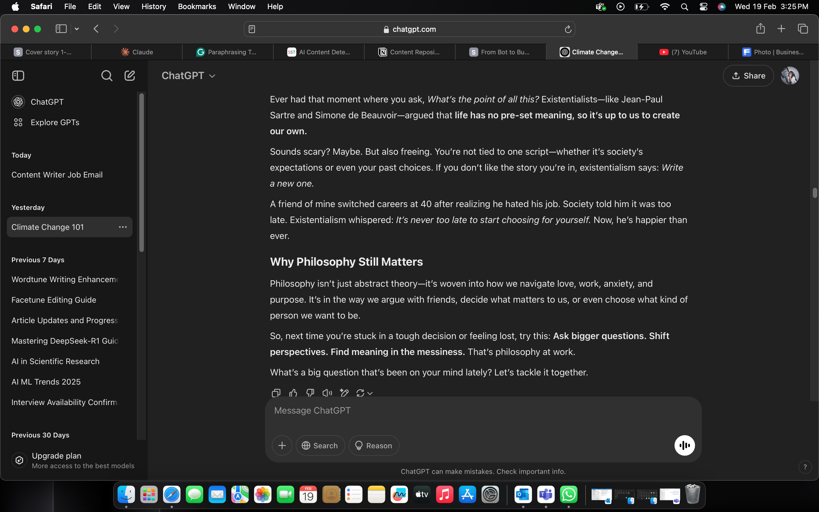Switch to the AI Content Detector tab
The width and height of the screenshot is (819, 512).
point(319,52)
